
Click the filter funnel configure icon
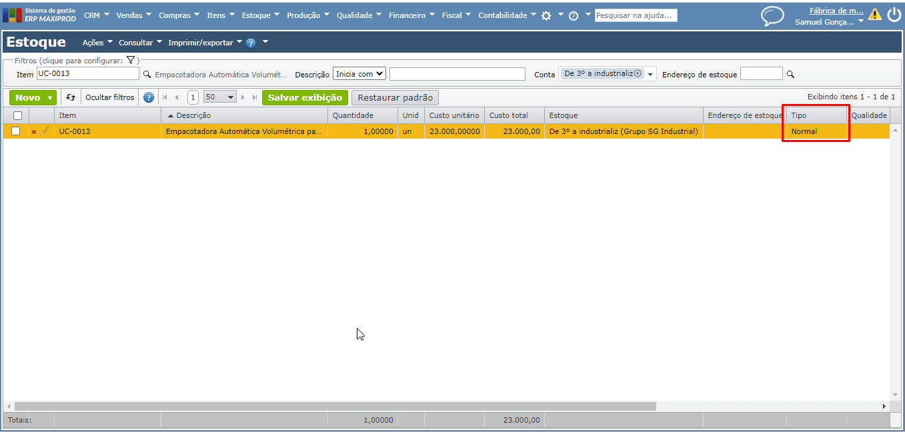tap(131, 60)
